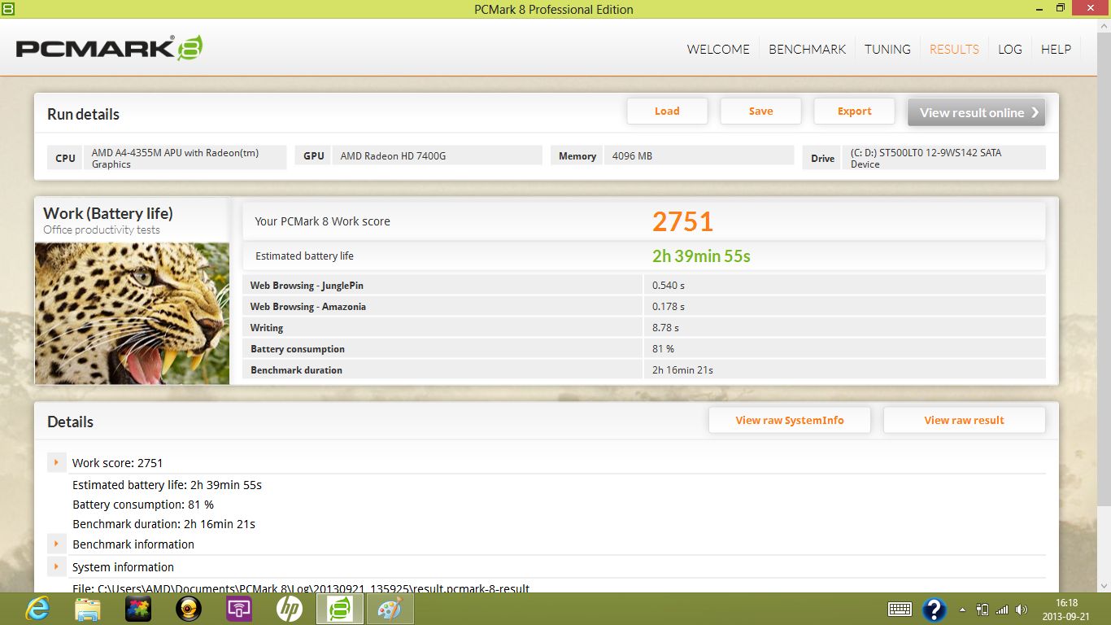
Task: Click the JunglePin value 0.540 s
Action: click(x=669, y=286)
